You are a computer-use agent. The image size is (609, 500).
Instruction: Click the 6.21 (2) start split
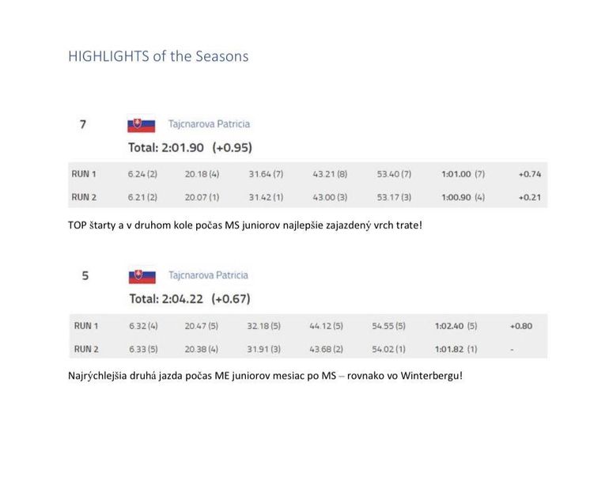(x=142, y=197)
